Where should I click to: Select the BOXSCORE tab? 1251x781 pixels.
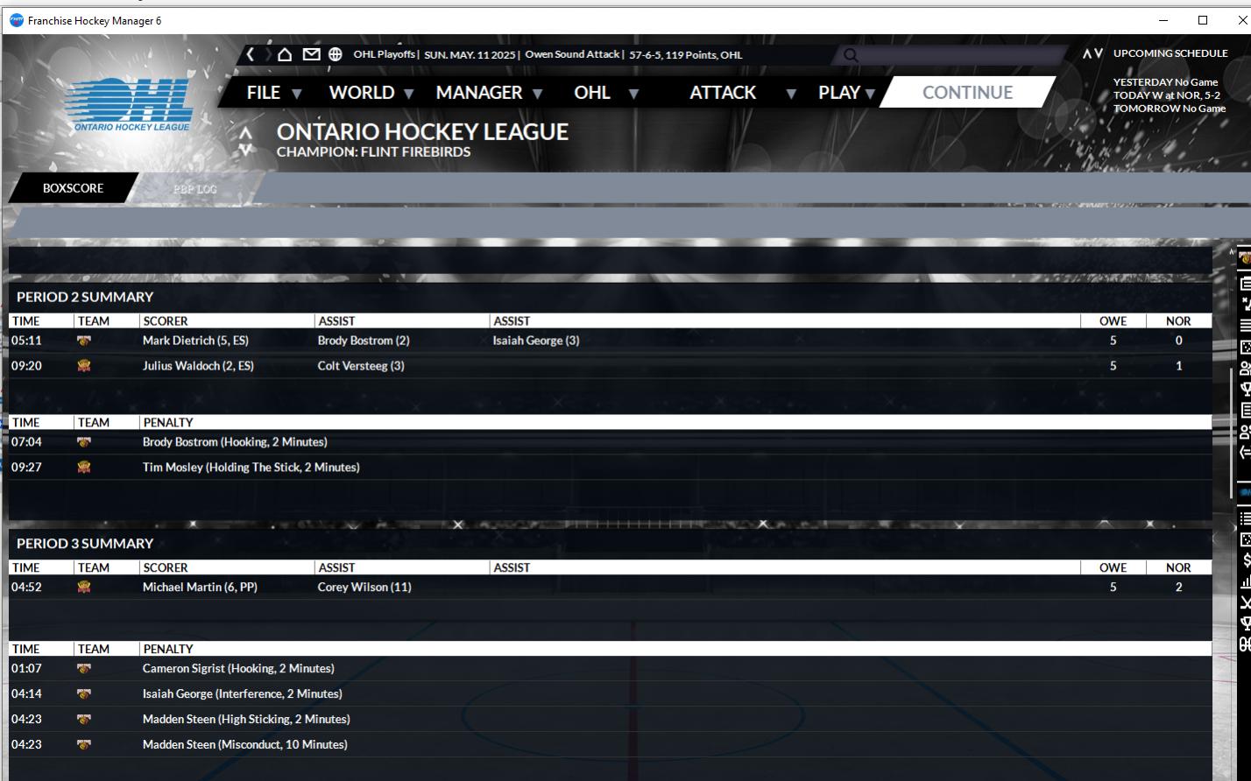(73, 188)
